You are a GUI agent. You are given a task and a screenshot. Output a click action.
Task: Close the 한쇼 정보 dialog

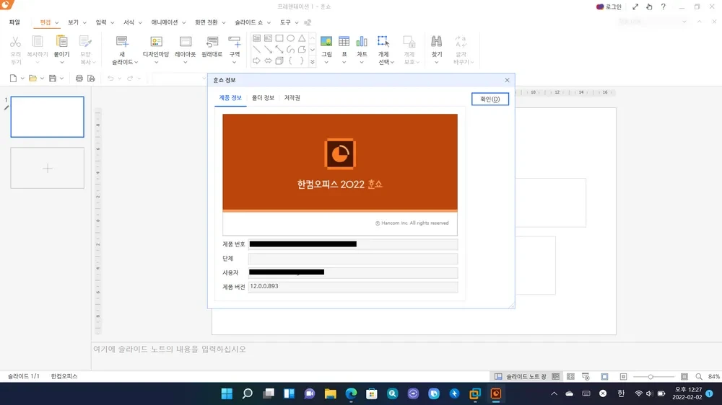(x=507, y=80)
